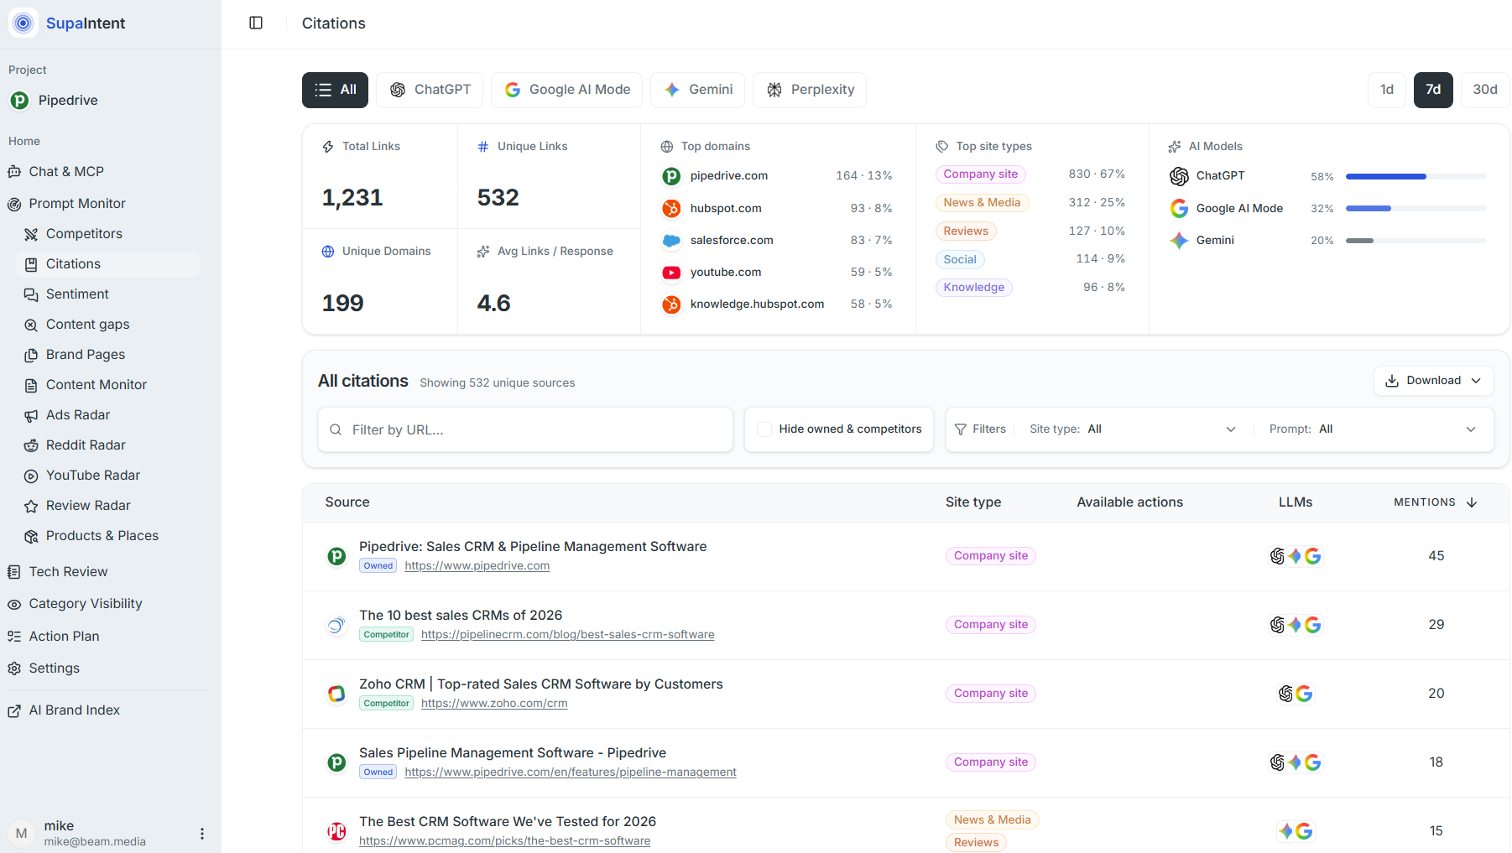This screenshot has width=1512, height=853.
Task: Open Tech Review
Action: (68, 571)
